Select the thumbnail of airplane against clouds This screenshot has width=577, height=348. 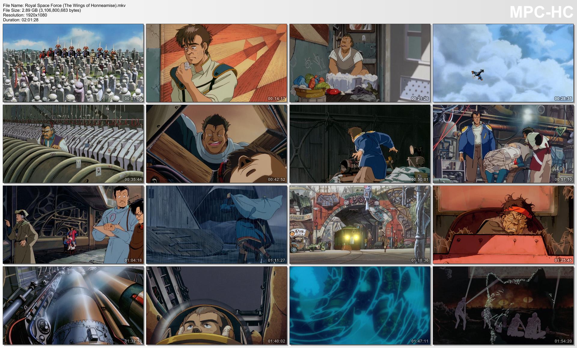[x=503, y=63]
